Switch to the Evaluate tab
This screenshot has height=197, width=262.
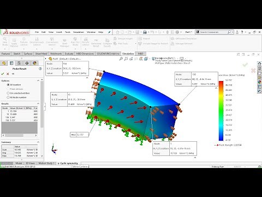(69, 54)
